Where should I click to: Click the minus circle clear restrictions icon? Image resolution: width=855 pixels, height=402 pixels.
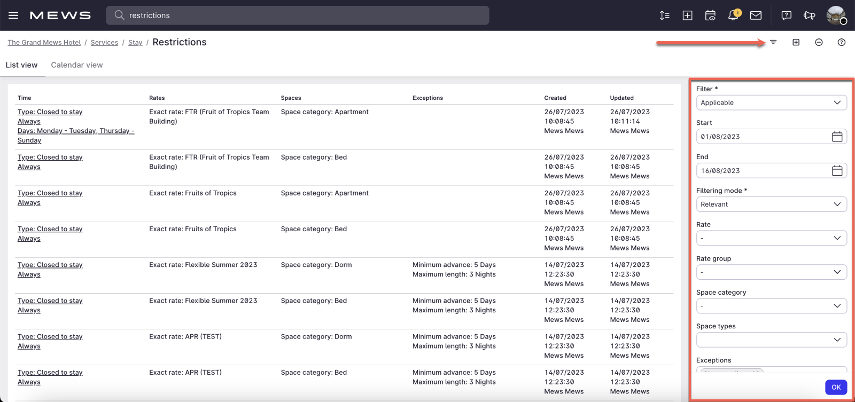coord(819,42)
